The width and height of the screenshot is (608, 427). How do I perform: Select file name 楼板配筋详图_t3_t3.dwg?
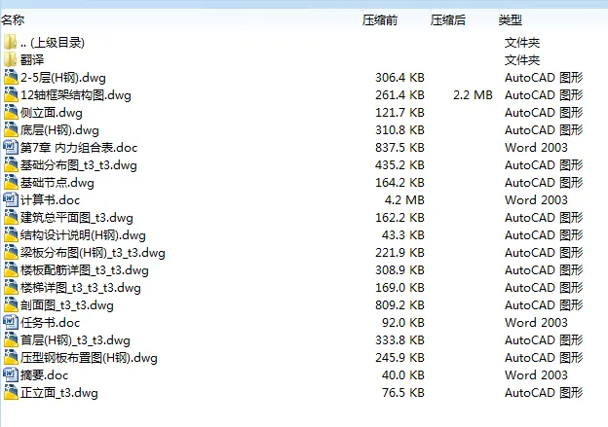click(x=84, y=270)
